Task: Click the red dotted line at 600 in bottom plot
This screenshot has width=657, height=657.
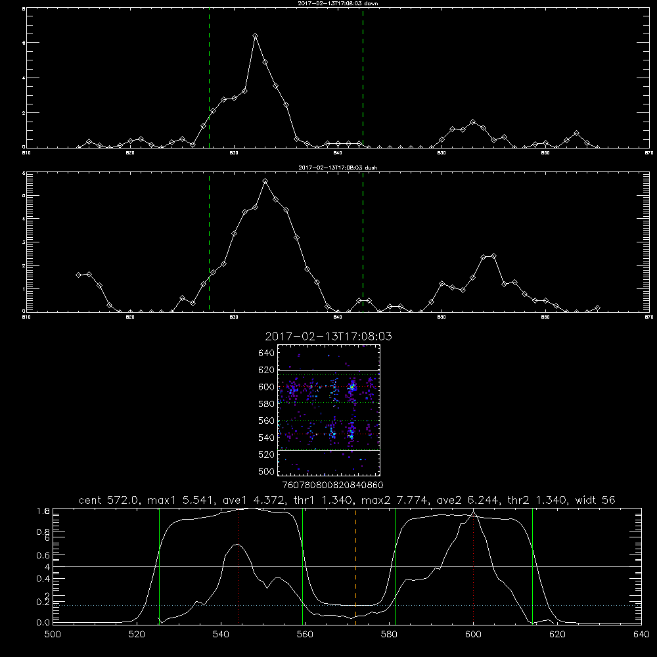Action: (474, 566)
